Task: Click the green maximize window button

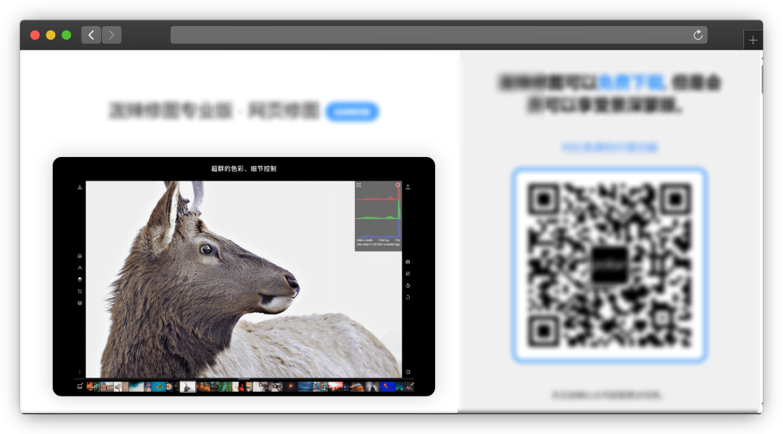Action: tap(67, 35)
